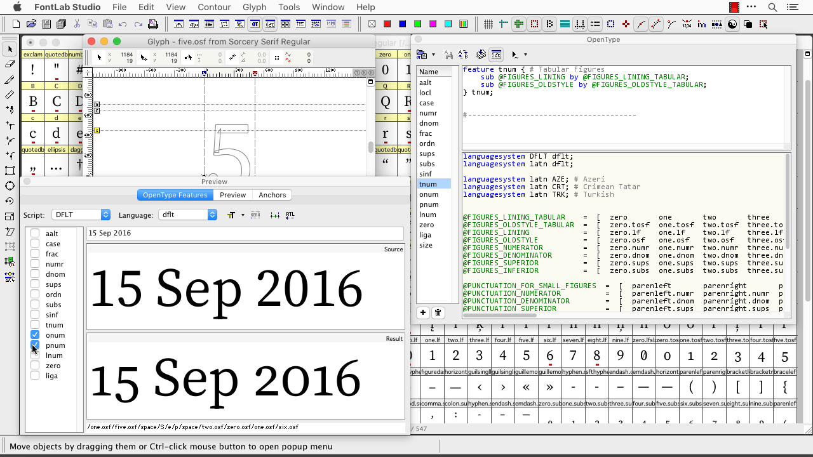Screen dimensions: 813x457
Task: Click the Save disk icon
Action: (x=46, y=24)
